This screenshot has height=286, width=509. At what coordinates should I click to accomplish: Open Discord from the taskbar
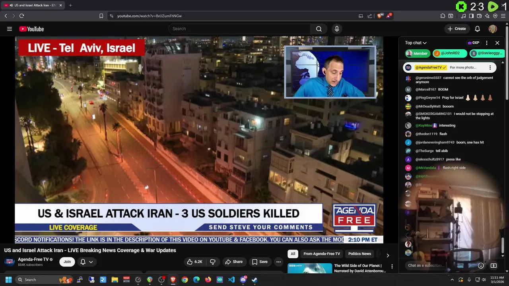(x=243, y=280)
